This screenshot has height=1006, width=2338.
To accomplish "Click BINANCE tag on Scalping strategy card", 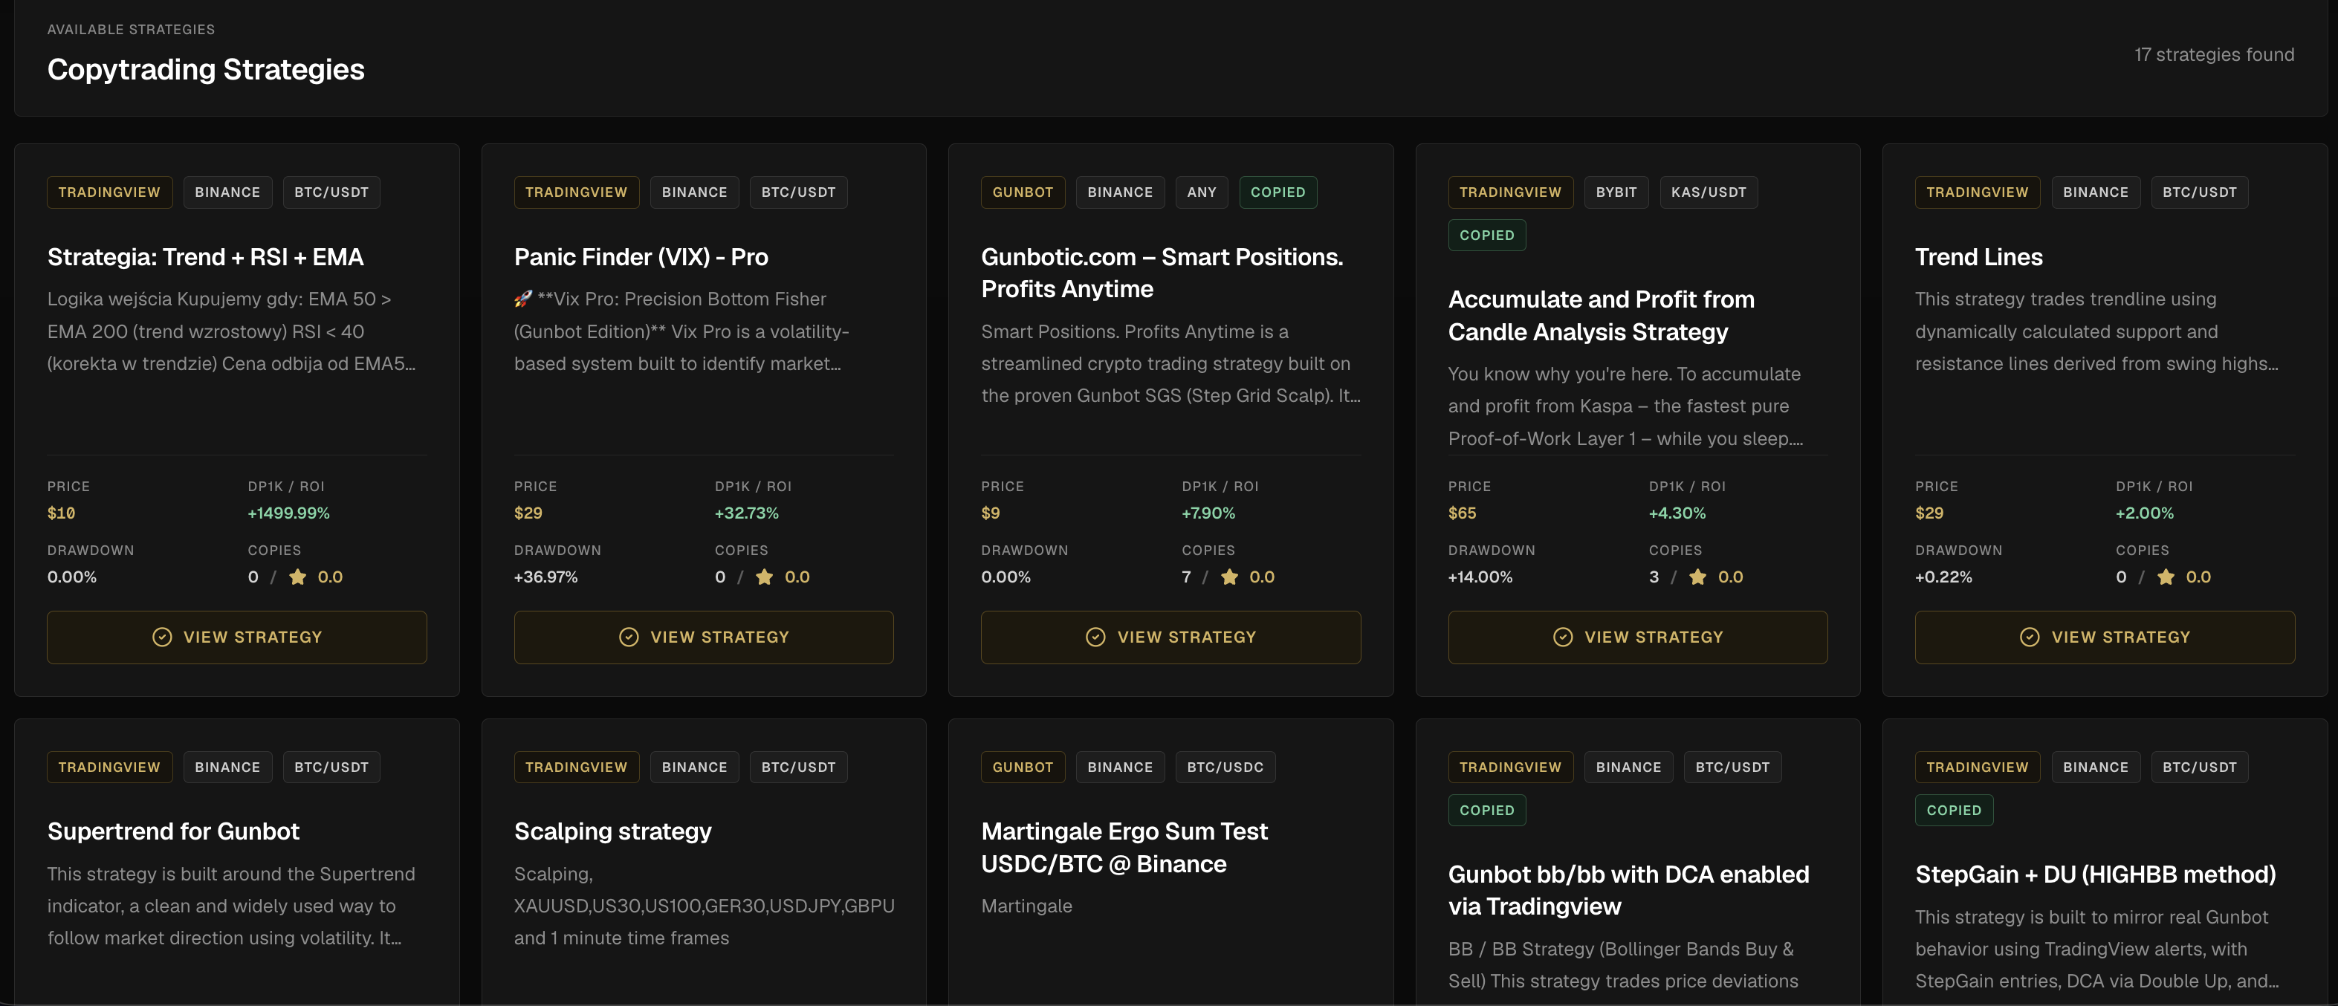I will 694,768.
